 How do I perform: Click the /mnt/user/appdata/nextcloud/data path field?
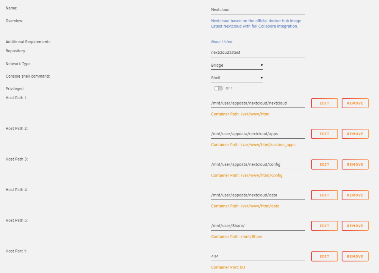[258, 195]
